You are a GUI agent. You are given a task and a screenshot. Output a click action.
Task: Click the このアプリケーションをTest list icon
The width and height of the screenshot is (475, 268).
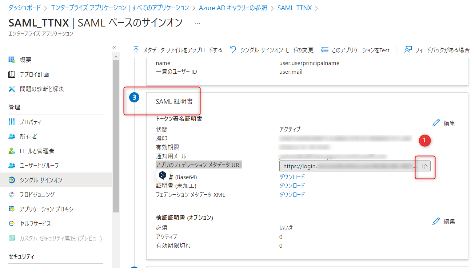(x=325, y=50)
